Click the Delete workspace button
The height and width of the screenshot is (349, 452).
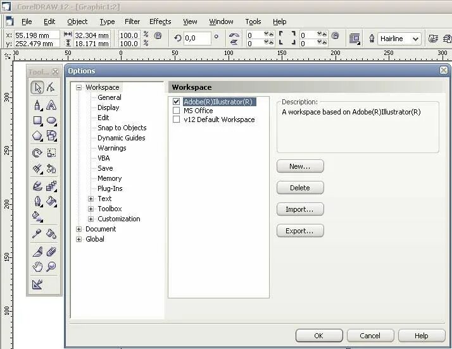[x=300, y=188]
